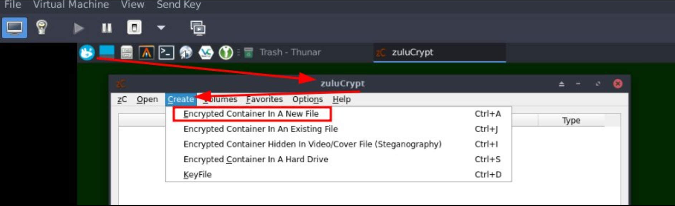Open the manage snapshots icon
This screenshot has height=206, width=675.
tap(198, 28)
